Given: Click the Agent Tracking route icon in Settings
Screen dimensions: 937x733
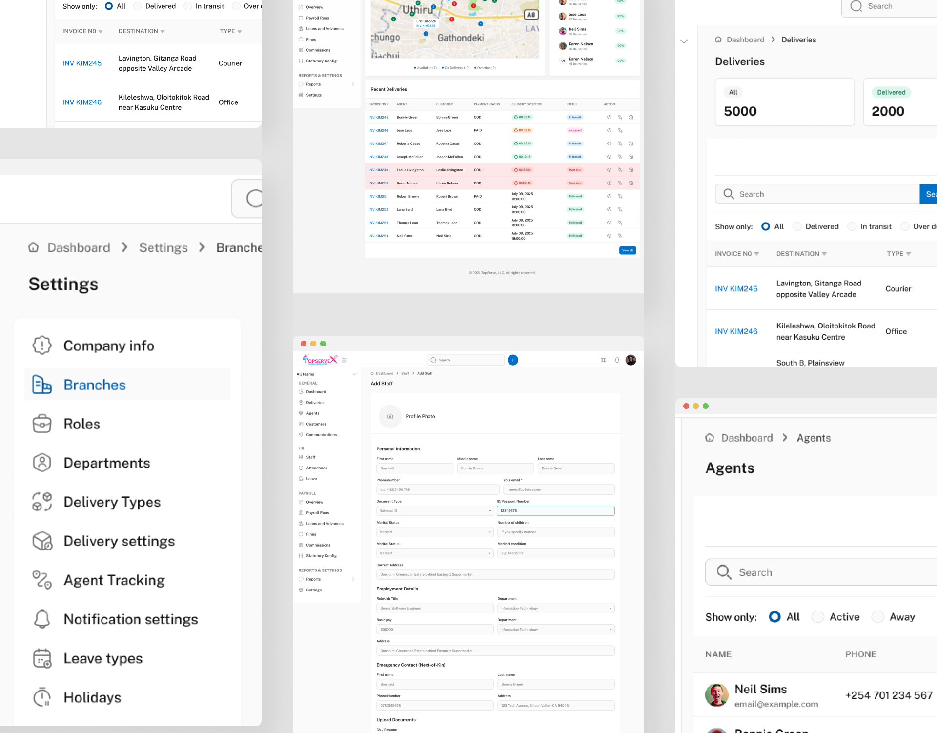Looking at the screenshot, I should pos(42,580).
